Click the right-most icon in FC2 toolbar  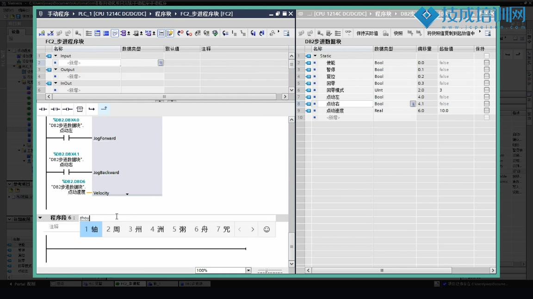[286, 33]
